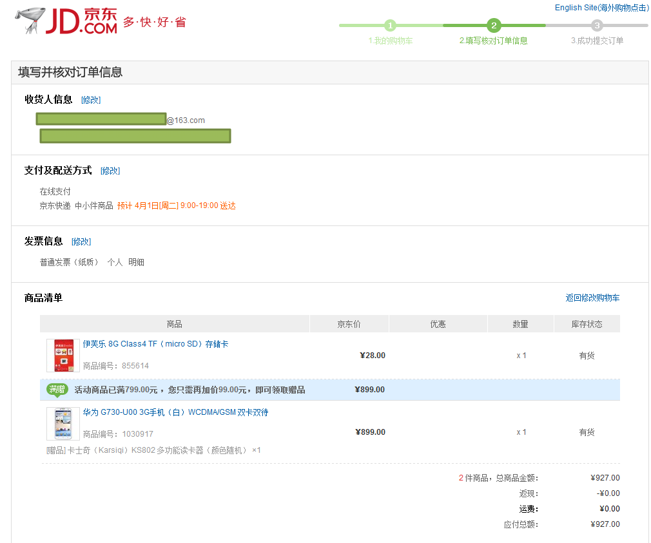This screenshot has width=651, height=543.
Task: Click 修改 next to 发票信息
Action: click(81, 242)
